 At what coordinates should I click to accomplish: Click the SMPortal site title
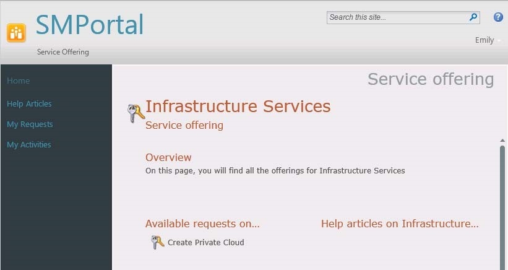(x=90, y=25)
